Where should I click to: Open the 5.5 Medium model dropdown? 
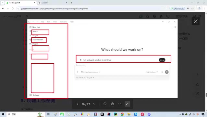pyautogui.click(x=152, y=72)
